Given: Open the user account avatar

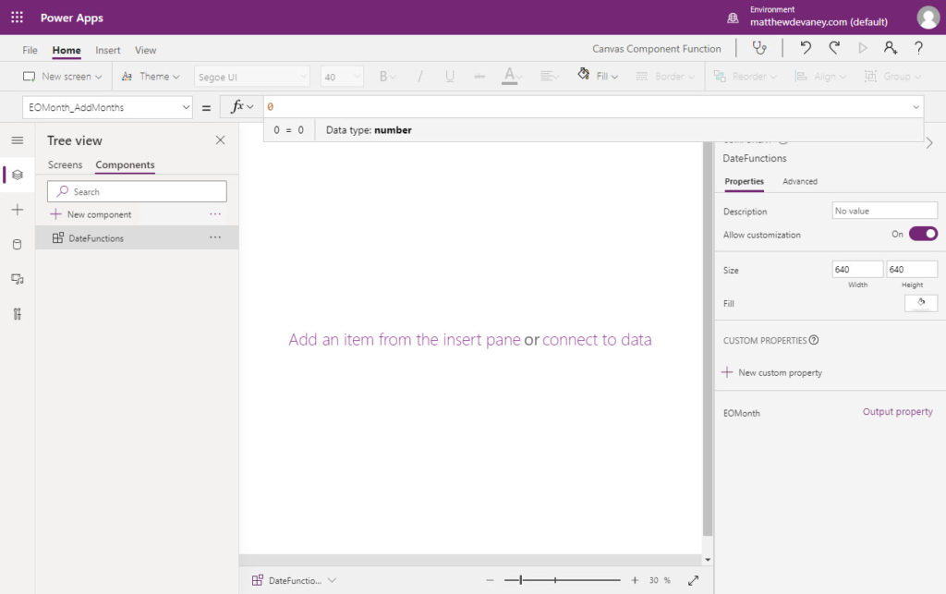Looking at the screenshot, I should (x=928, y=18).
